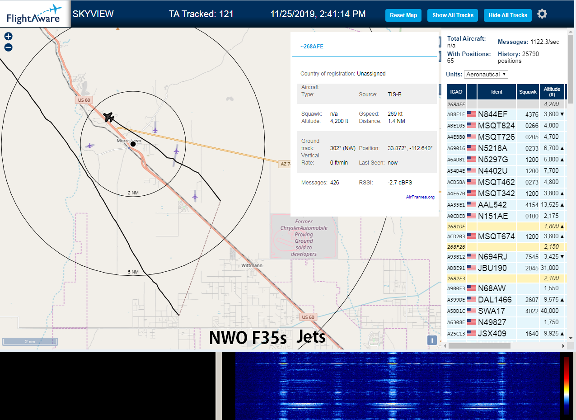576x420 pixels.
Task: Select the yellow 268F26 row
Action: [506, 247]
